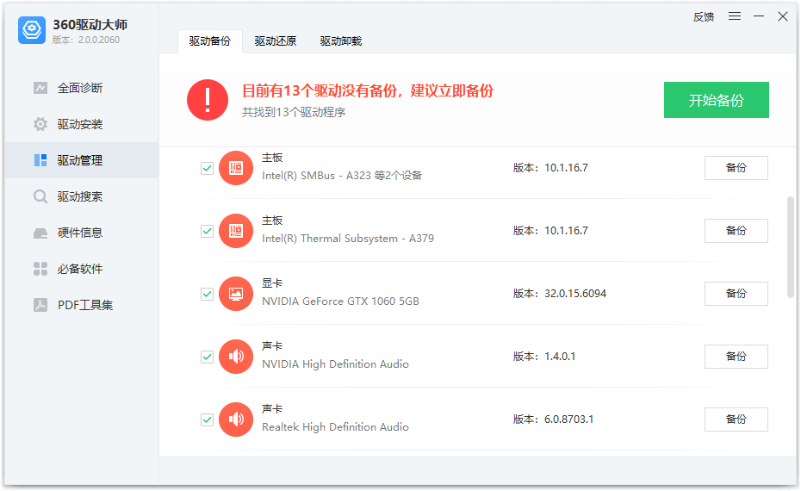The image size is (801, 491).
Task: Minimize the 360驱动大师 window
Action: [x=759, y=16]
